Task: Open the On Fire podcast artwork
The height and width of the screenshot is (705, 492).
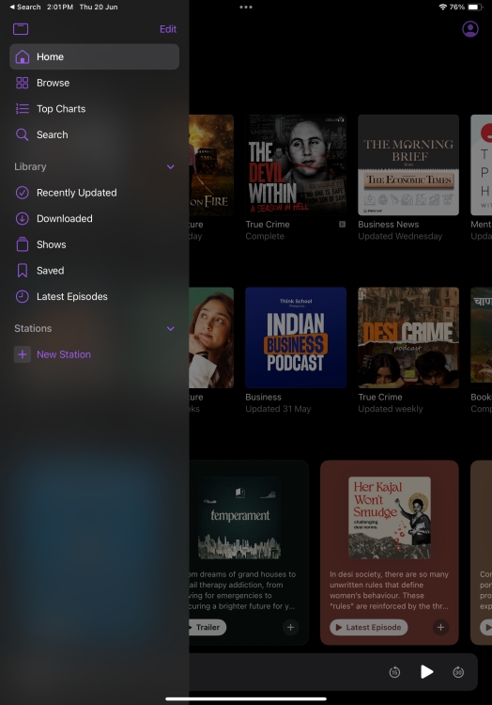Action: coord(211,165)
